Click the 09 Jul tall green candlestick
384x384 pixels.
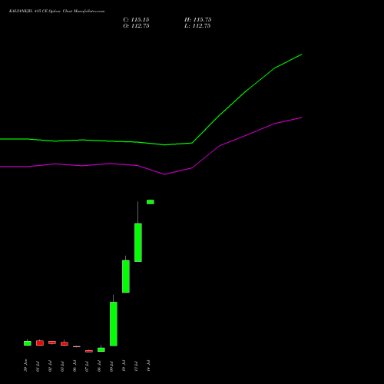(x=114, y=324)
